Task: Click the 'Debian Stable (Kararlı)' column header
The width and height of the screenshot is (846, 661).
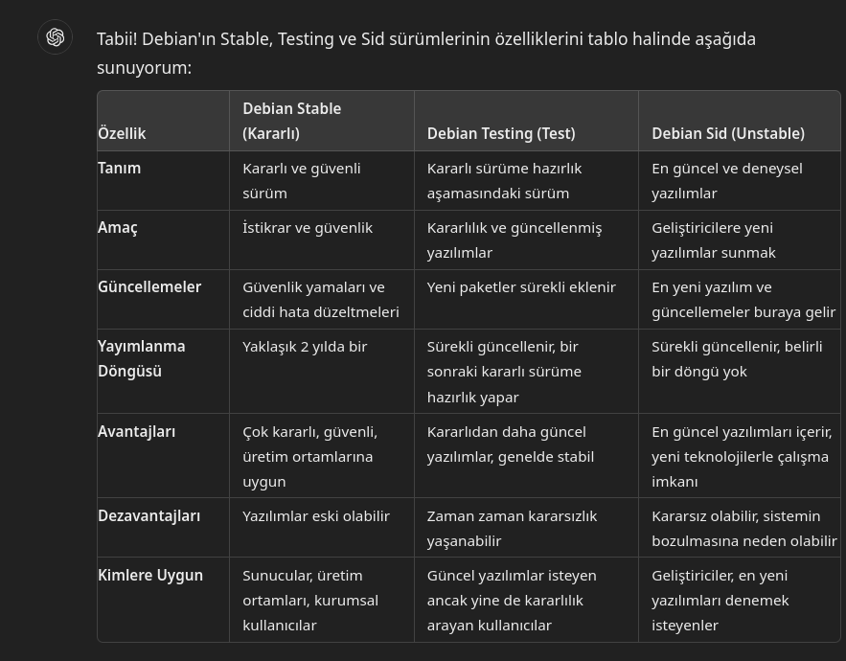Action: click(x=292, y=121)
